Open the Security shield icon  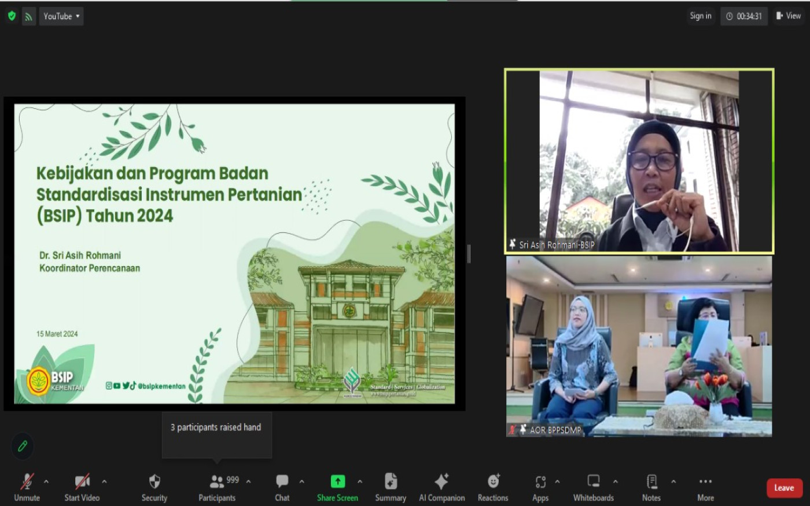click(154, 482)
